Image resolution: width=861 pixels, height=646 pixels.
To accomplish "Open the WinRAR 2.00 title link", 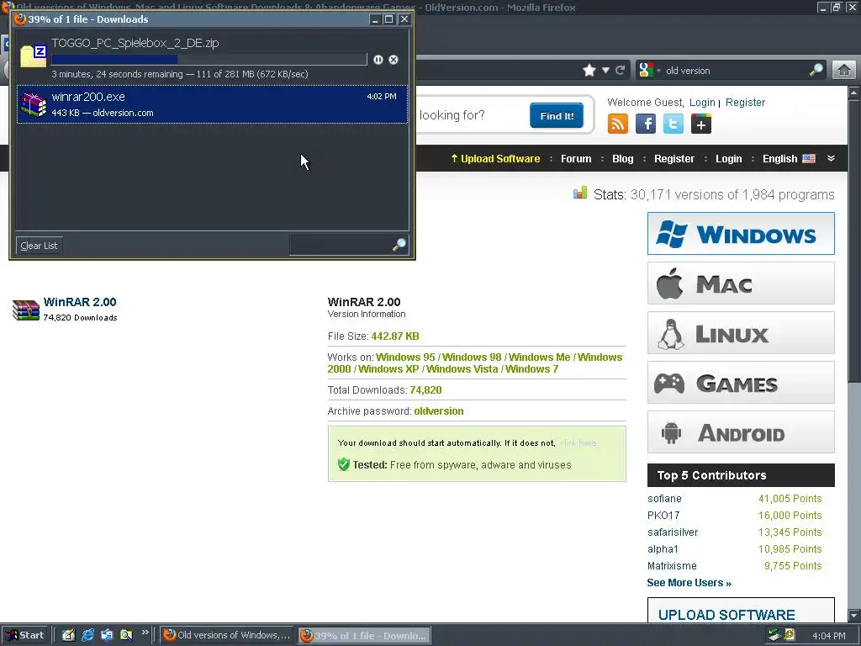I will (80, 302).
